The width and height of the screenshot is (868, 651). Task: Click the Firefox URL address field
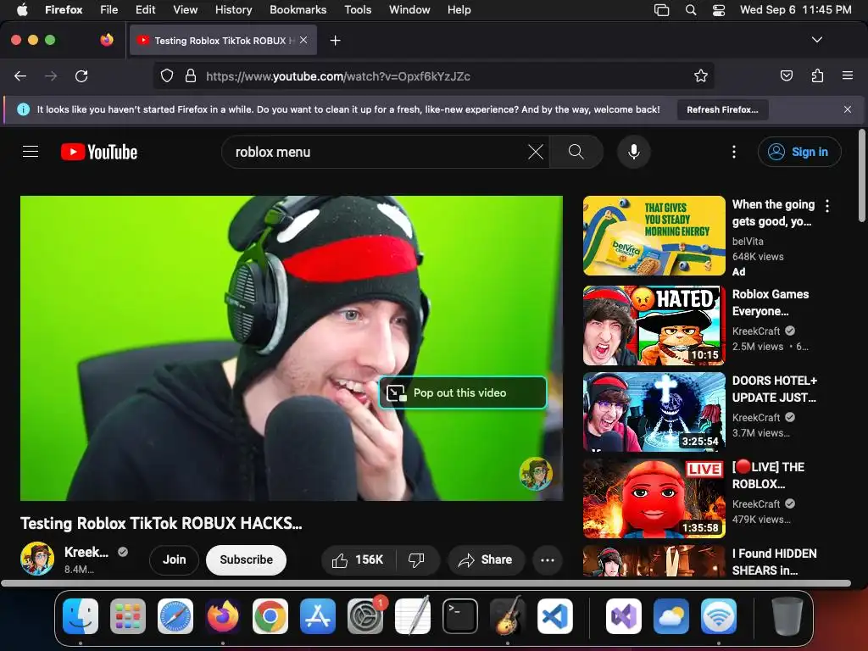433,75
